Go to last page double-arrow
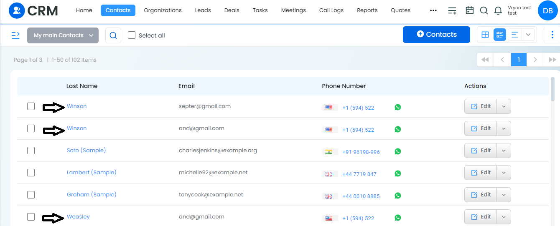Viewport: 560px width, 226px height. (552, 60)
